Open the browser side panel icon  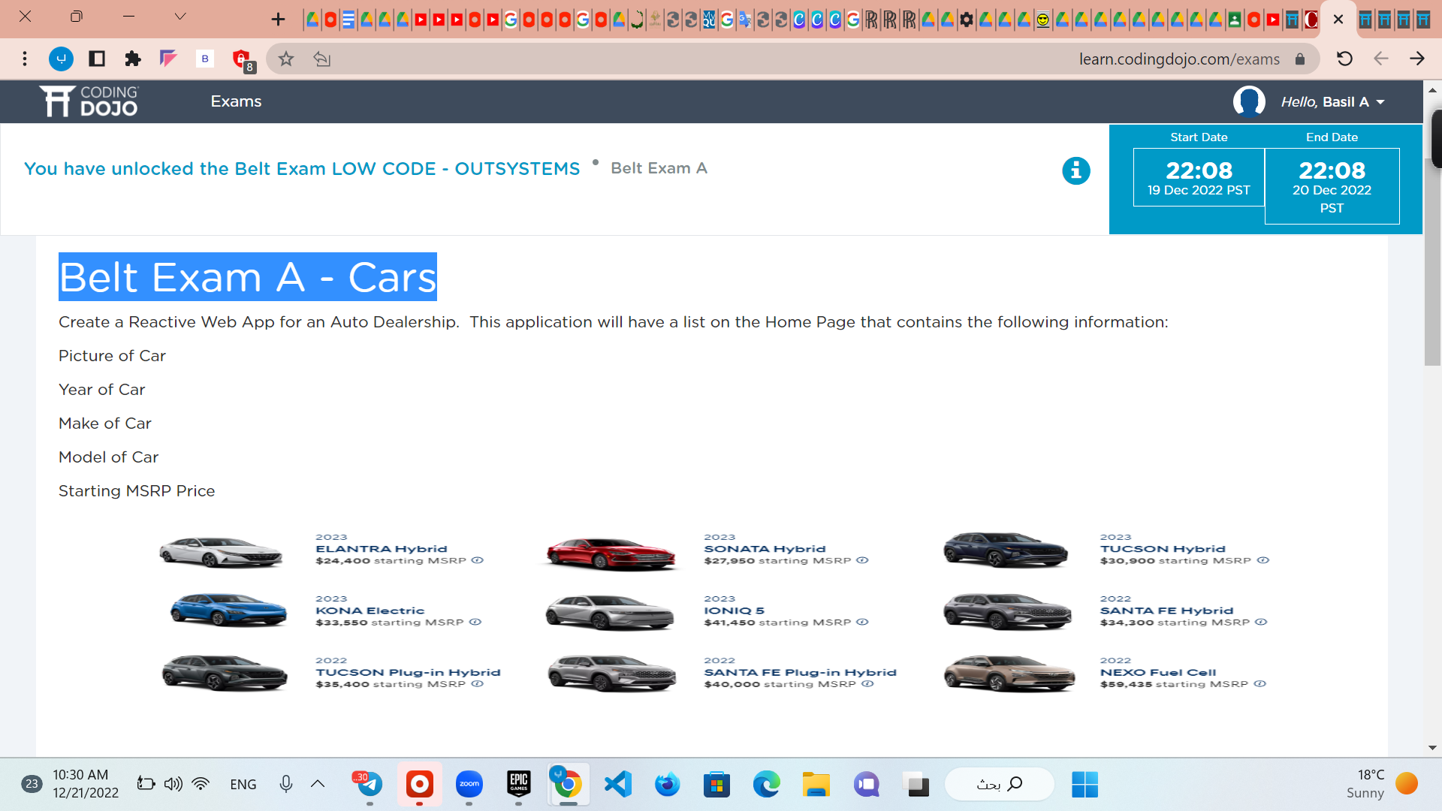[x=97, y=59]
